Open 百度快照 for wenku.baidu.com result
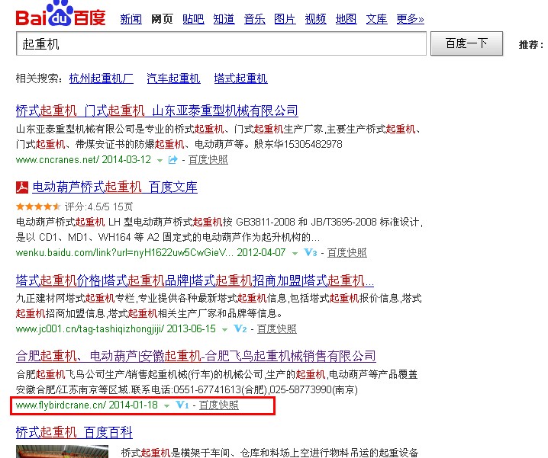Image resolution: width=548 pixels, height=458 pixels. (x=347, y=252)
